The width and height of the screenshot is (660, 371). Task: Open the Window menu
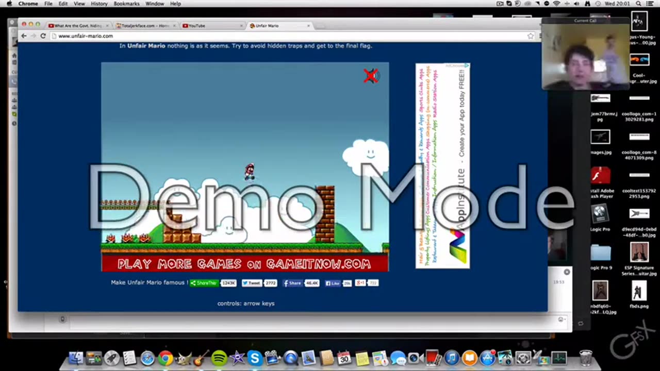coord(155,4)
